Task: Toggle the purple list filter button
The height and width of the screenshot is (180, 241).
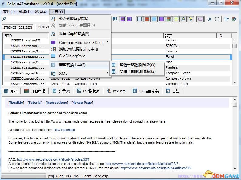Action: tap(161, 19)
